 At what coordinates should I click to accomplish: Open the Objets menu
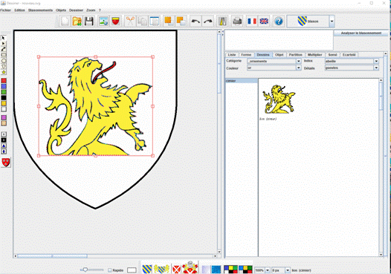pos(61,10)
